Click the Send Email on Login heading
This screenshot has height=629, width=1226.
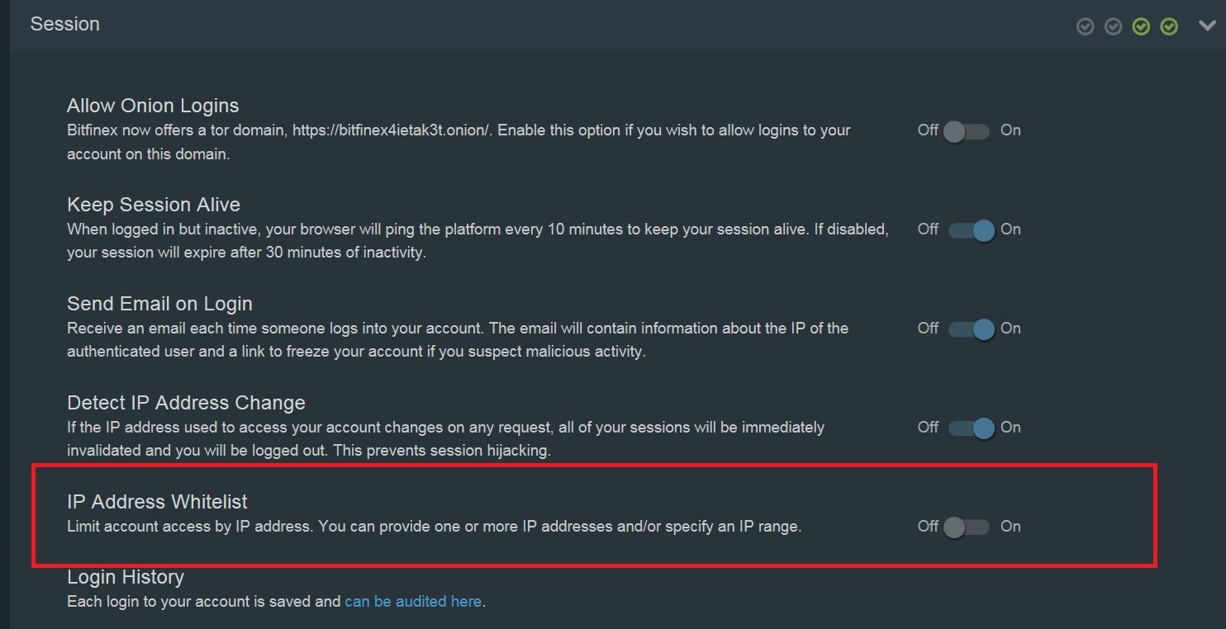[x=159, y=303]
